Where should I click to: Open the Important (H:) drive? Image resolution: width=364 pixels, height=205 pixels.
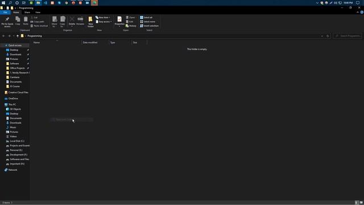[17, 164]
